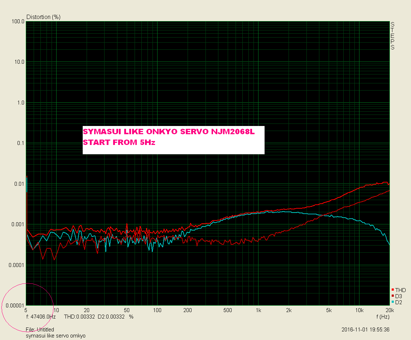Image resolution: width=411 pixels, height=340 pixels.
Task: Click the 1.0 y-axis tick label
Action: (x=21, y=103)
